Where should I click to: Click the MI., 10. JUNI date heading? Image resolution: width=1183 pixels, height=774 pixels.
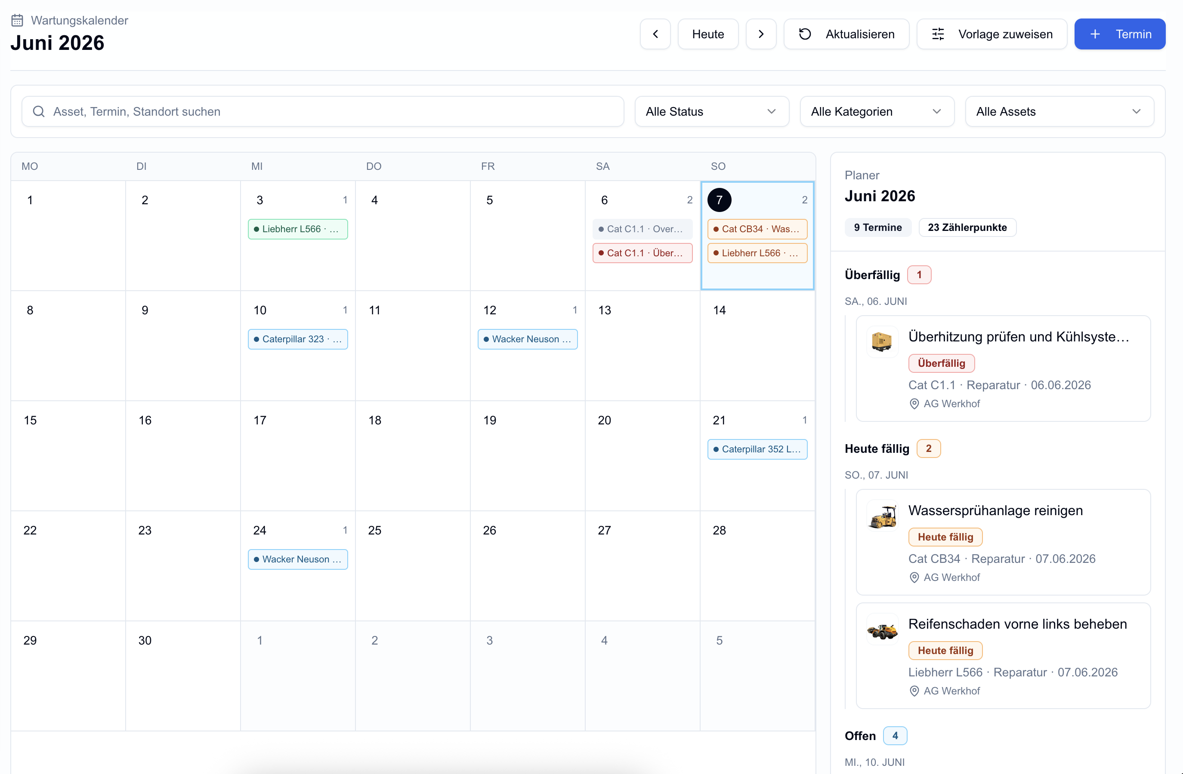coord(875,762)
